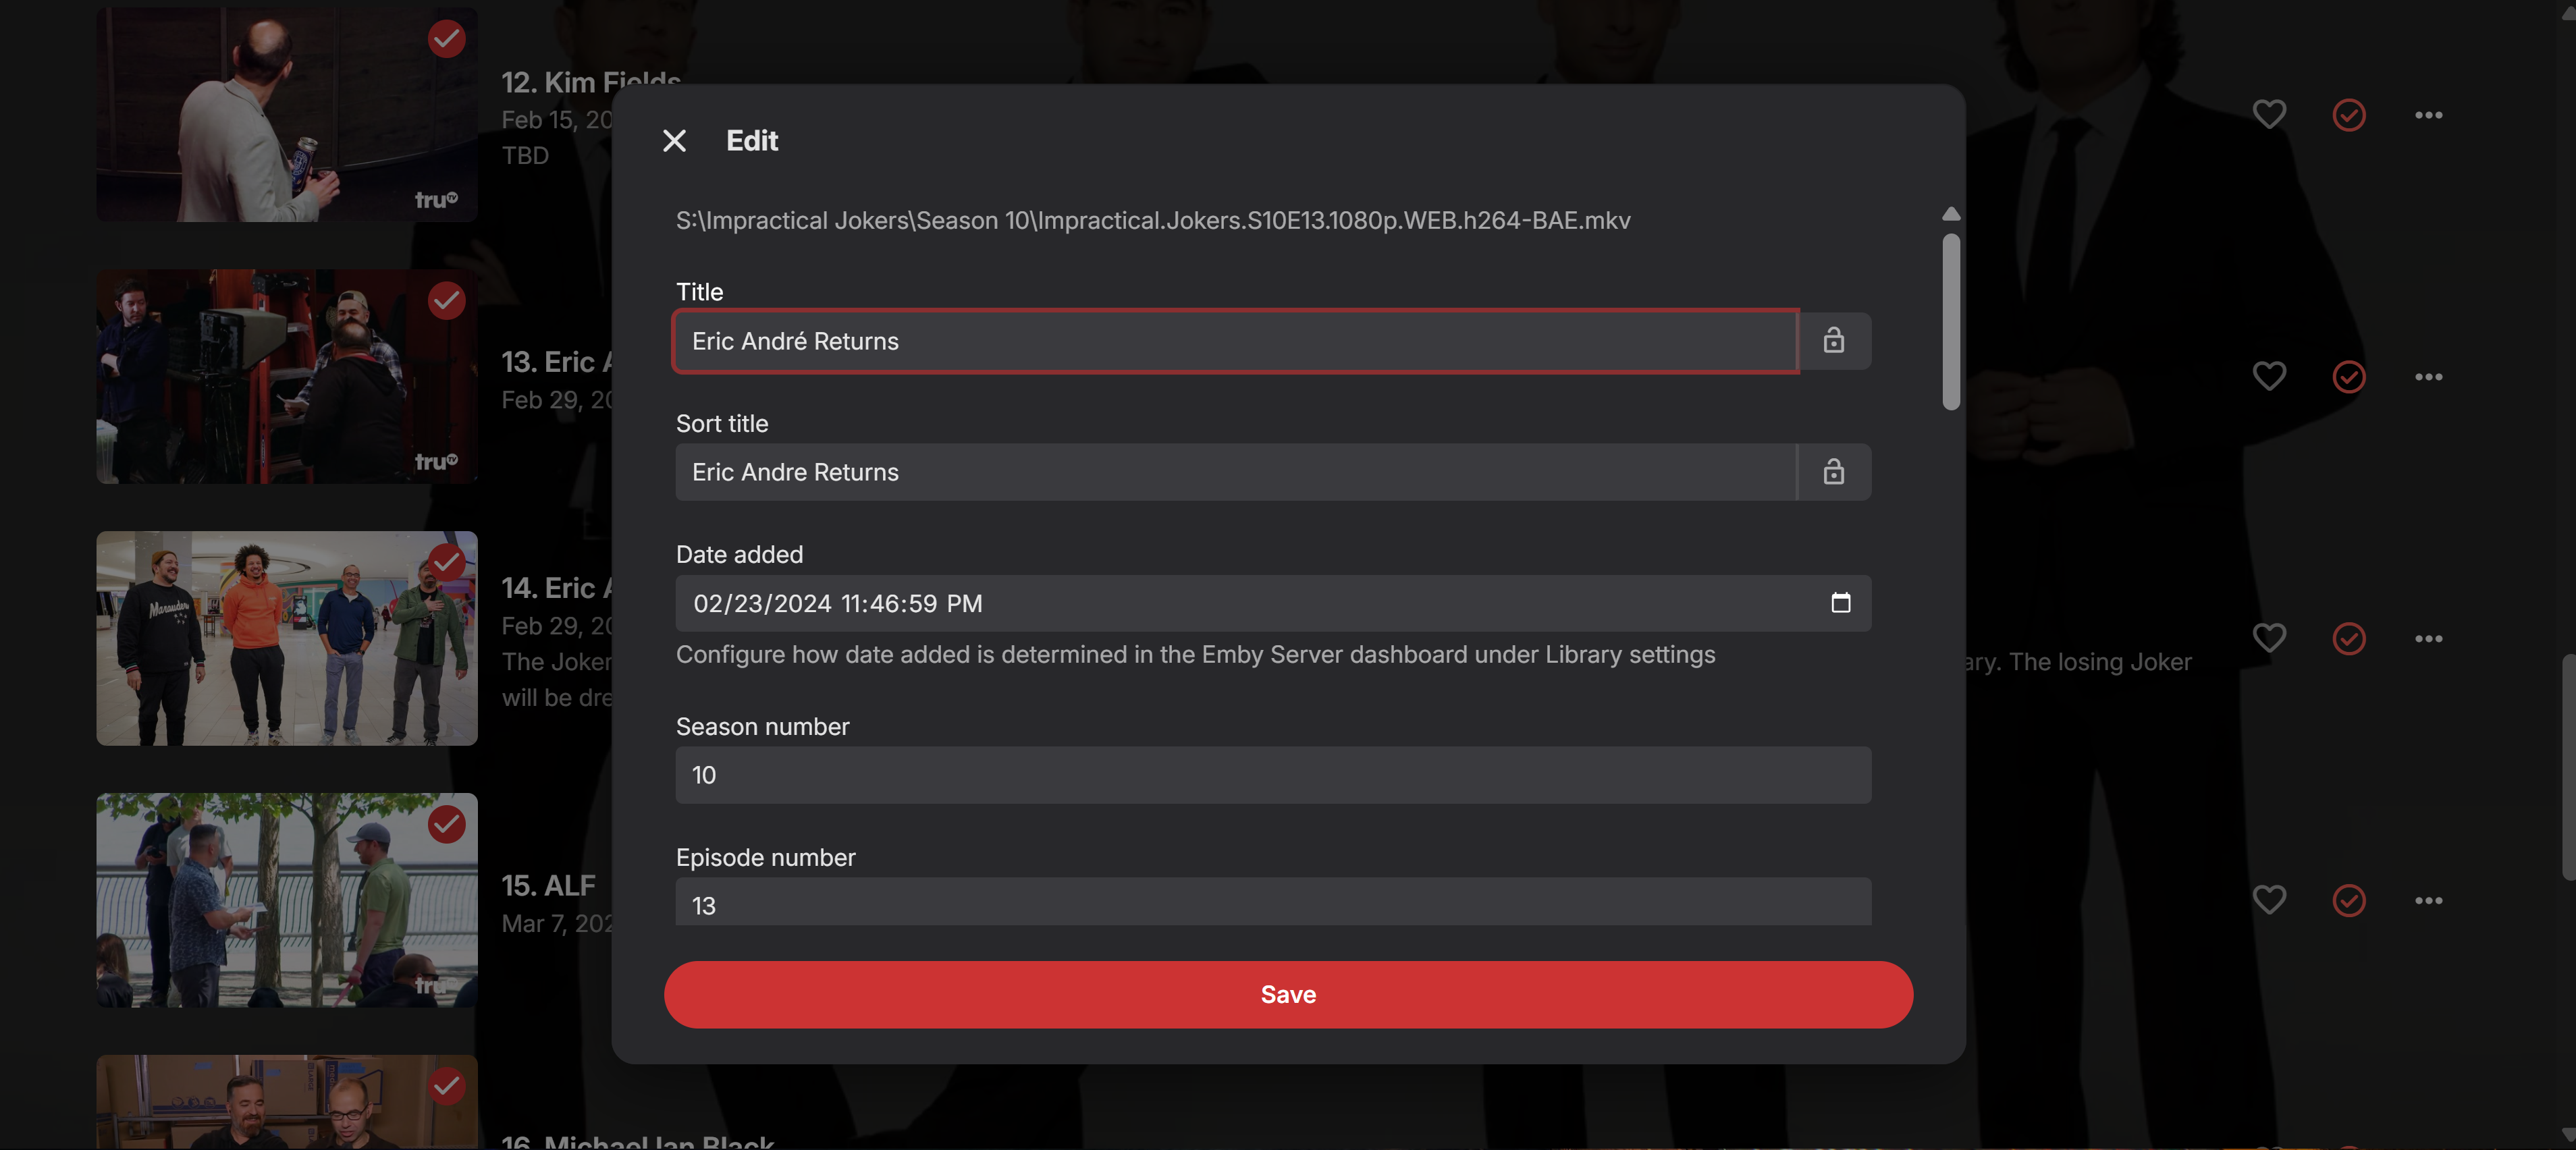Open the calendar picker for Date added
The height and width of the screenshot is (1150, 2576).
[x=1840, y=603]
